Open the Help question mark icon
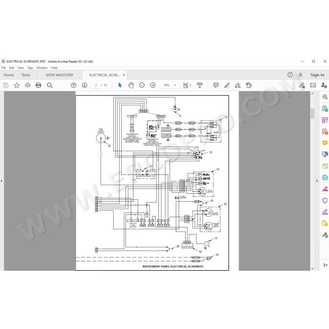329x329 pixels. 290,75
